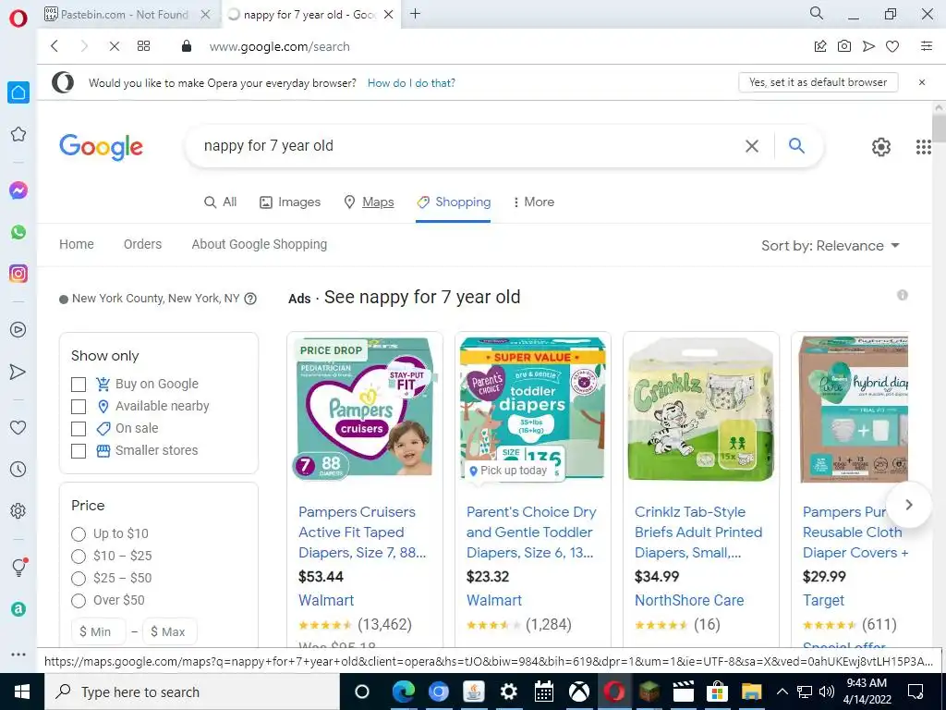
Task: Open the green 'a' sidebar icon
Action: pos(18,609)
